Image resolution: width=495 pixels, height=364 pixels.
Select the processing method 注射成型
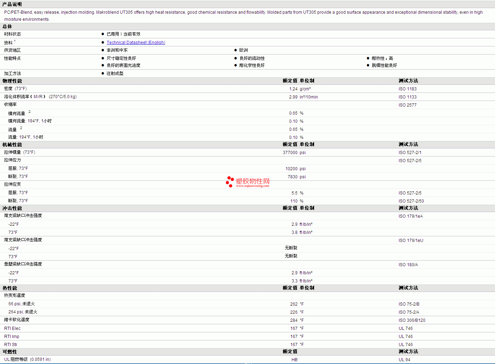click(x=115, y=74)
